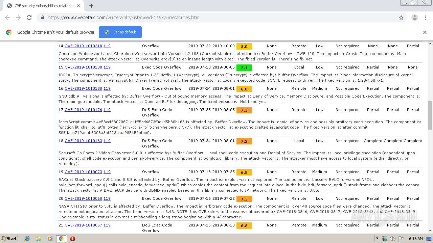Open the media player taskbar icon
Image resolution: width=433 pixels, height=243 pixels.
pos(50,239)
